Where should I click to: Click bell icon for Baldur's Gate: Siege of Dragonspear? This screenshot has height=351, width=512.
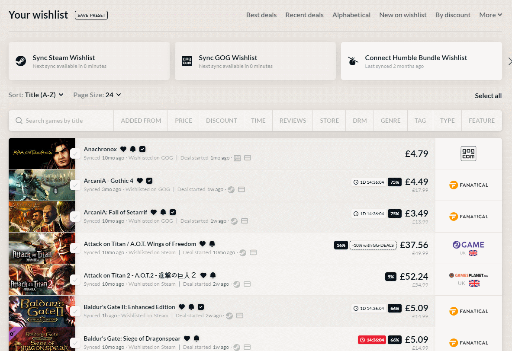[x=196, y=338]
